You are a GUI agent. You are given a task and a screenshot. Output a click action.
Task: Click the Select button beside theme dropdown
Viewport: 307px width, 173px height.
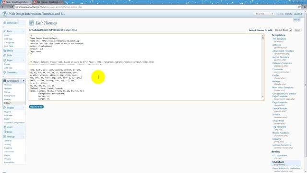(297, 30)
